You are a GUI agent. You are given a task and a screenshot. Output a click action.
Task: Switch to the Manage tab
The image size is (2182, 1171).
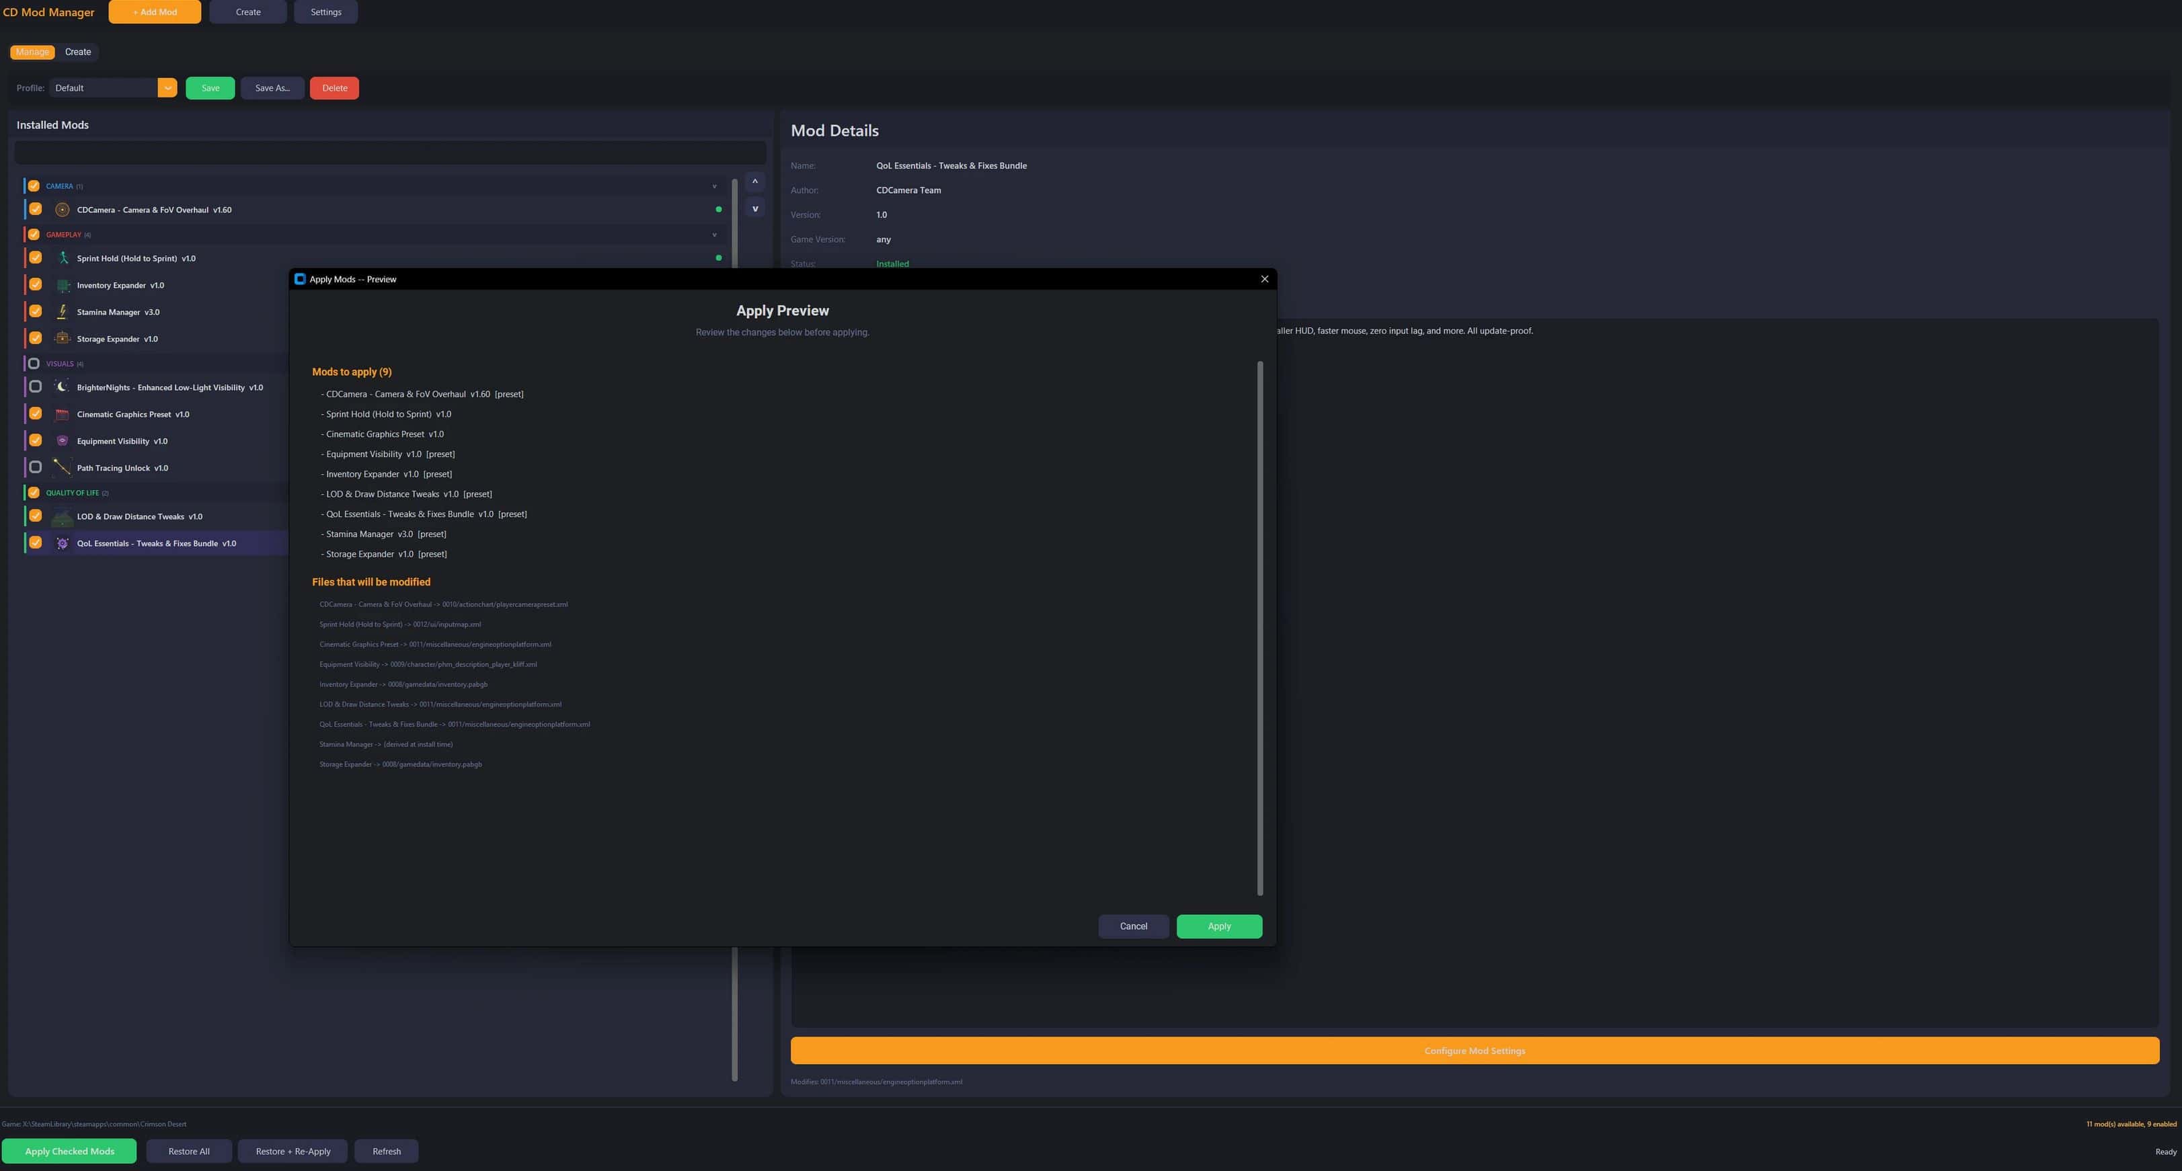[32, 52]
